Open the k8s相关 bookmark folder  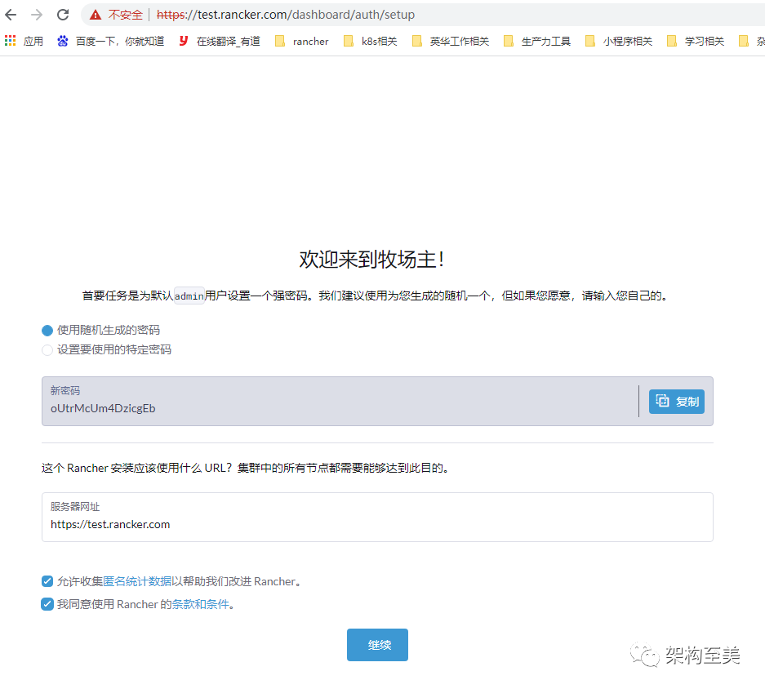coord(371,41)
